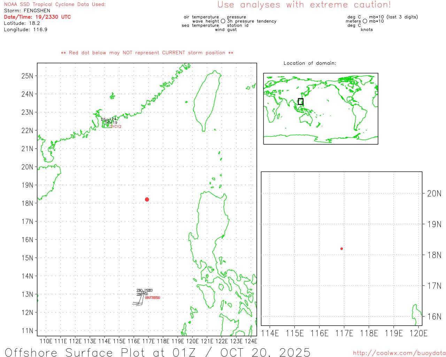Click the red dot in the zoomed inset map

(341, 249)
